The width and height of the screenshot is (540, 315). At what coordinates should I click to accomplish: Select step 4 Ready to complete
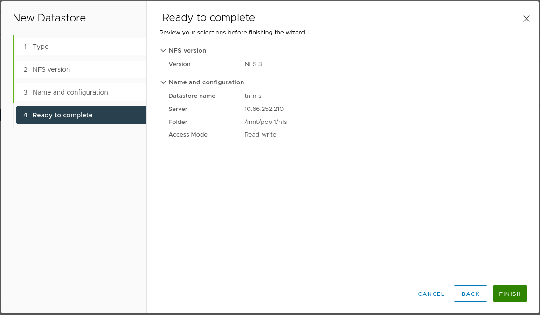coord(62,115)
